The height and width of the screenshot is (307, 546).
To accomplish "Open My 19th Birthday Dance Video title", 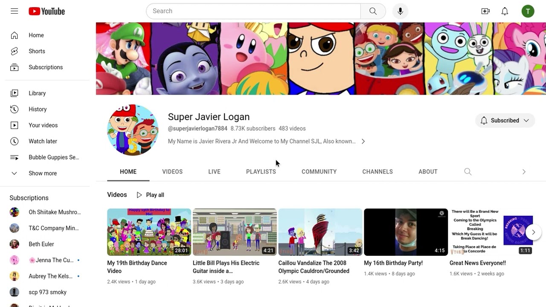I will pos(137,267).
